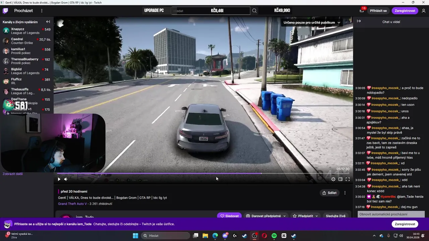The image size is (429, 241).
Task: Click Přihlásit se to log in
Action: (378, 11)
